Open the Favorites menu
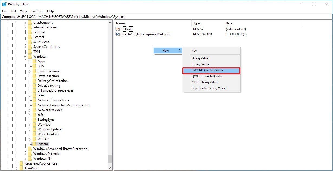Screen dimensions: 333x171 coord(37,11)
